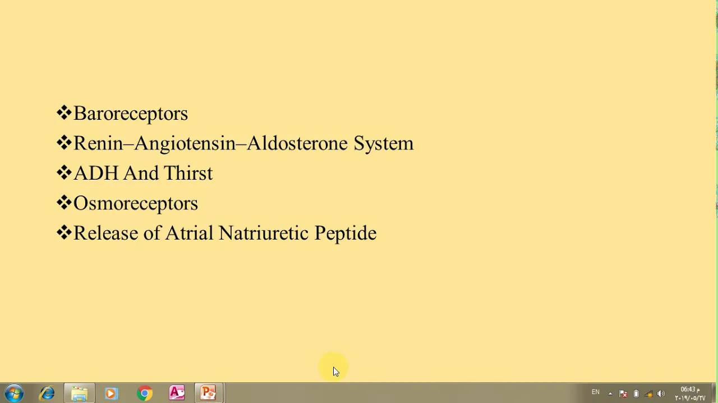Click Show Desktop button at taskbar end
The height and width of the screenshot is (403, 718).
(x=714, y=393)
